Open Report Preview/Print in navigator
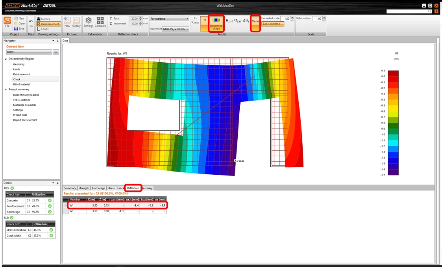 [x=25, y=120]
